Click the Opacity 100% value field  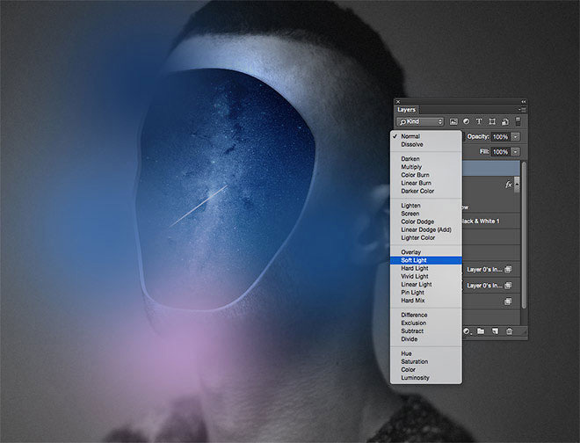pyautogui.click(x=501, y=137)
